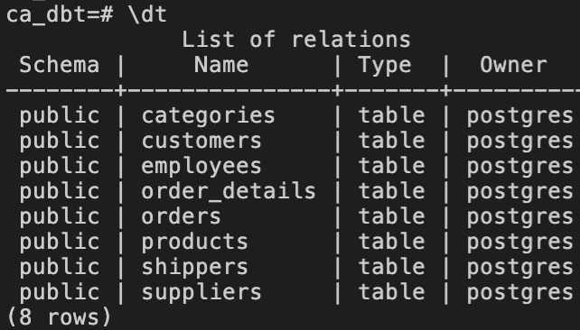Click the \dt command text at the prompt

[147, 14]
